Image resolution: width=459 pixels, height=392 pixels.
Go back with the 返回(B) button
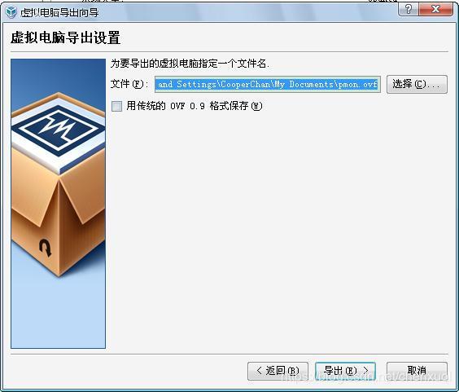pos(278,371)
